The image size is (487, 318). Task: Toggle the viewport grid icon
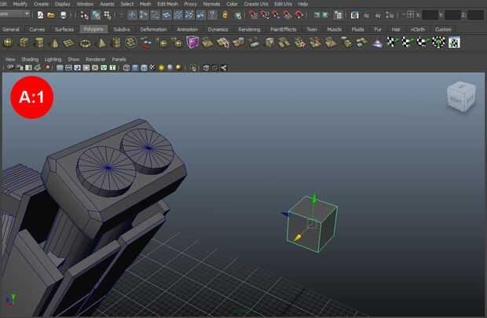(60, 68)
